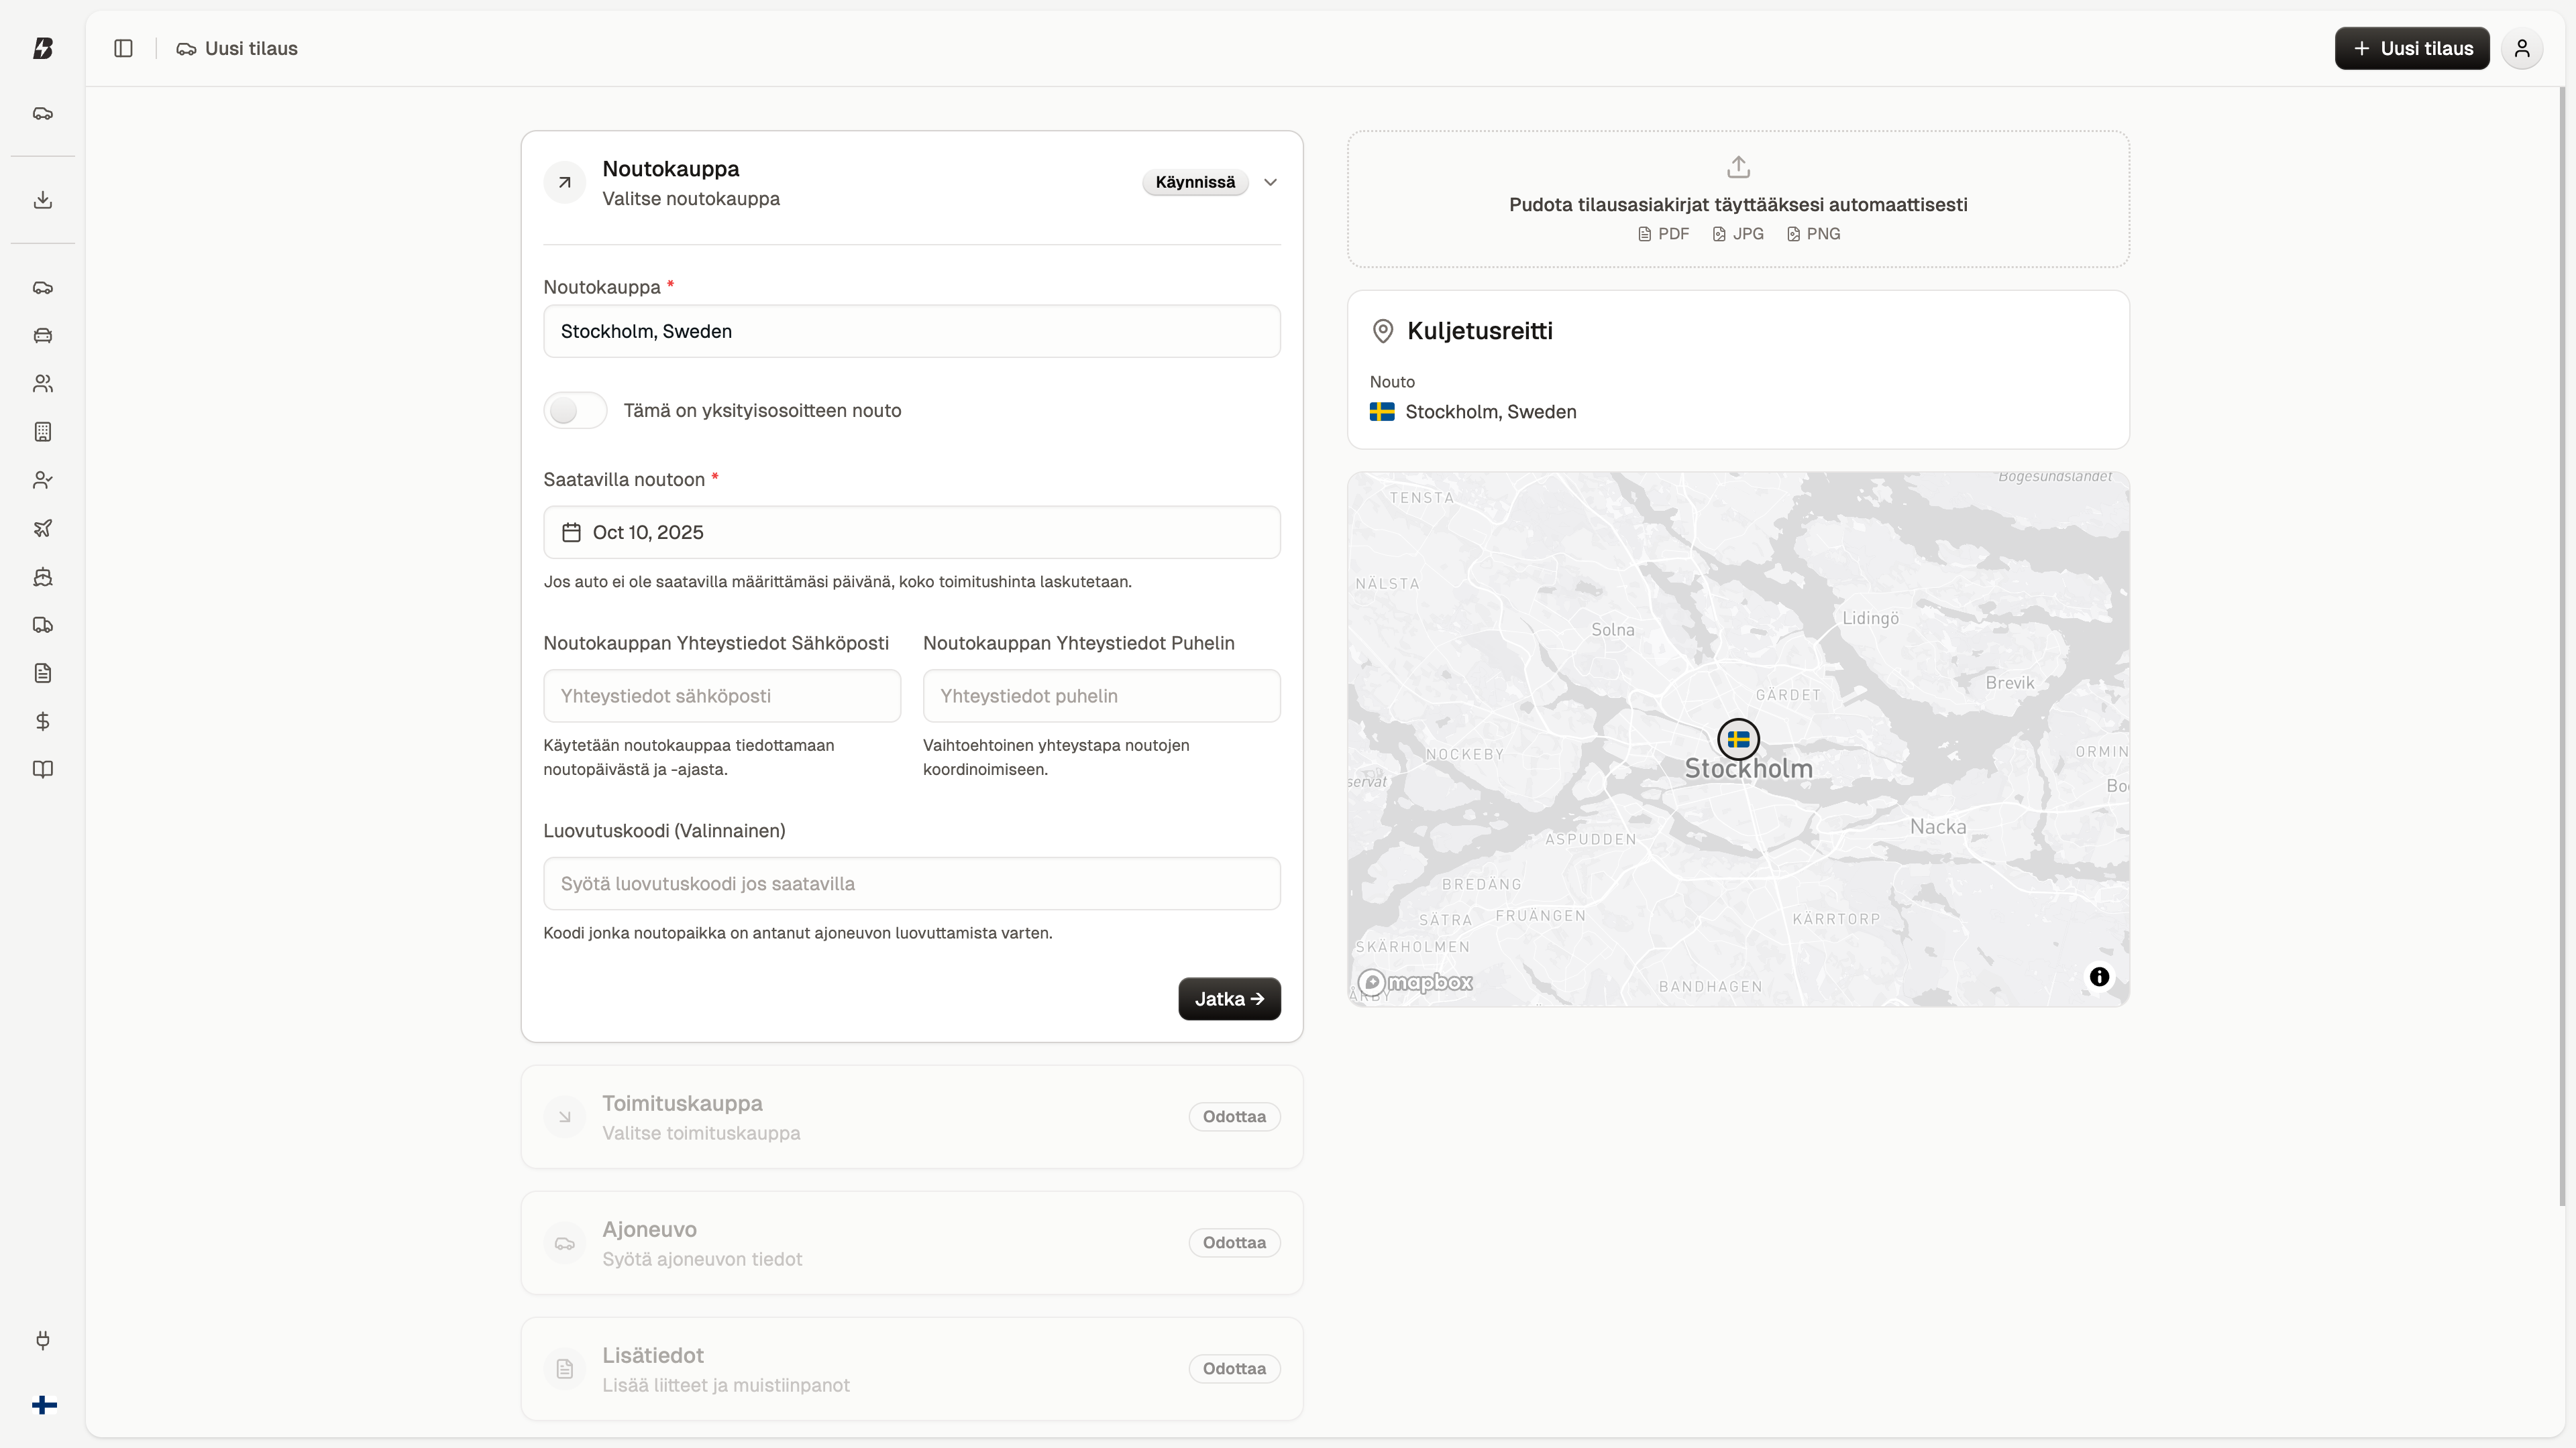Open the 'Oct 10, 2025' date picker
2576x1448 pixels.
[911, 533]
